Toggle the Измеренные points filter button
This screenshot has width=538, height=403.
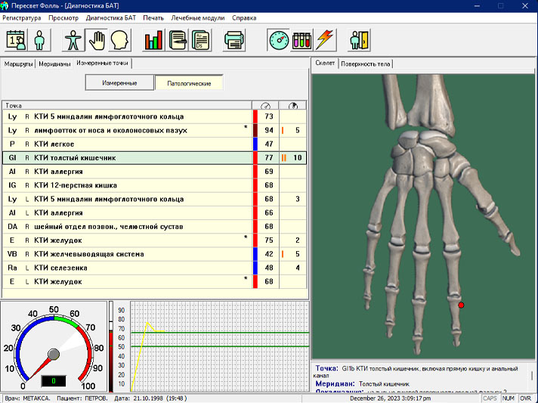coord(119,82)
